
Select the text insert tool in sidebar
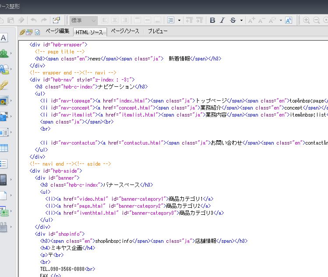[x=4, y=38]
